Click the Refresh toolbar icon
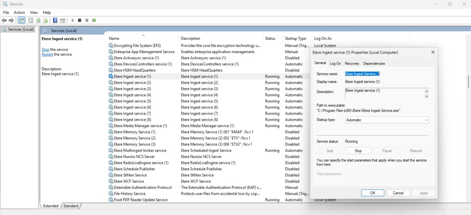The width and height of the screenshot is (471, 215). tap(38, 21)
